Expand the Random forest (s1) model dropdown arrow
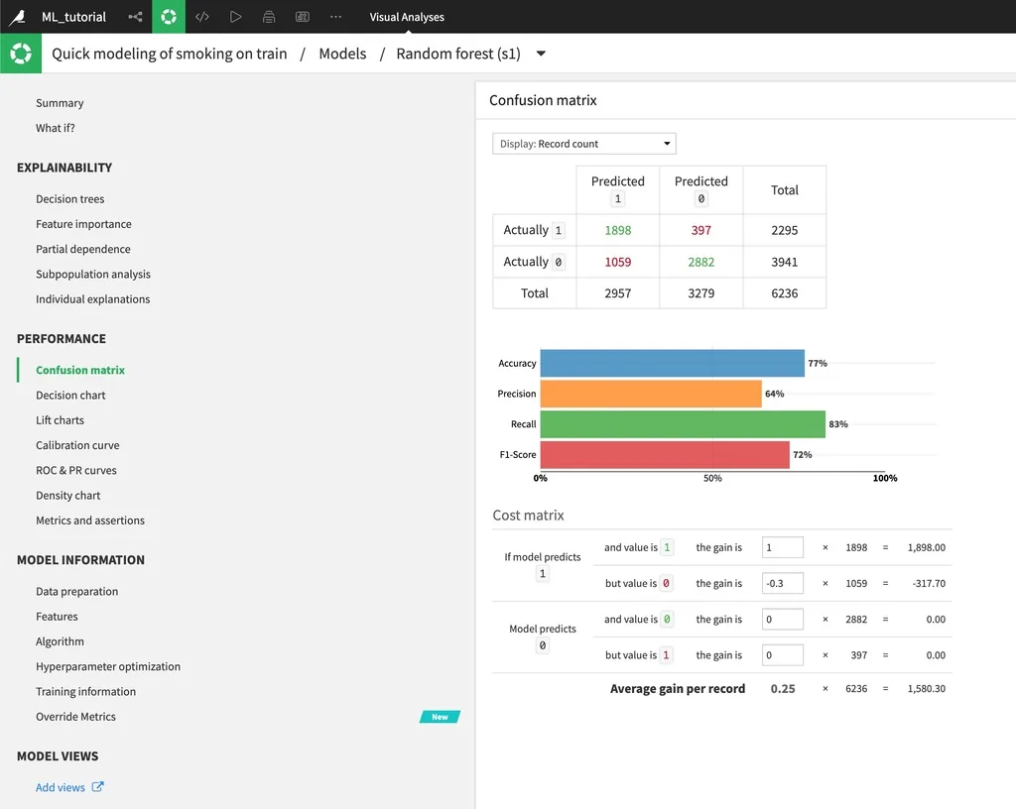 click(541, 54)
